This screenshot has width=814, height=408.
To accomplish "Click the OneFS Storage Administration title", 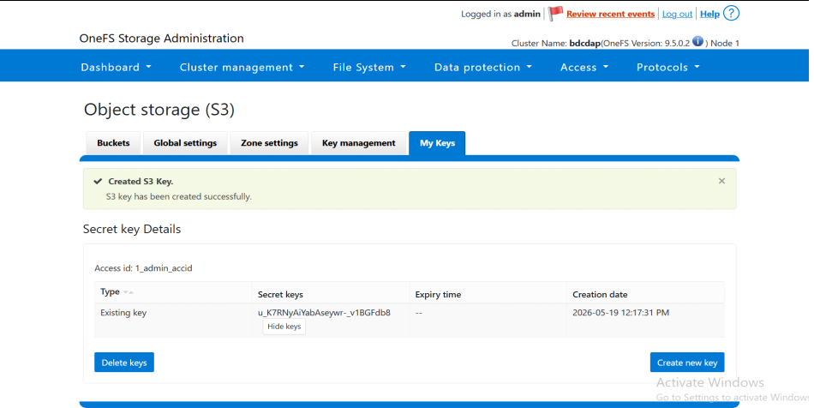I will point(161,39).
